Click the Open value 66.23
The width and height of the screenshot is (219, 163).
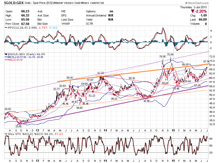point(25,11)
